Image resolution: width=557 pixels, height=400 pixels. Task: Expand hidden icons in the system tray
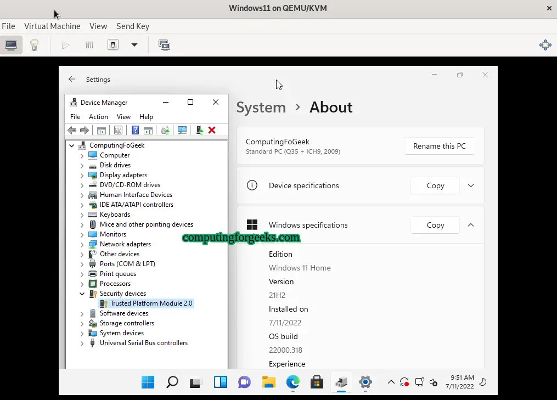tap(391, 382)
